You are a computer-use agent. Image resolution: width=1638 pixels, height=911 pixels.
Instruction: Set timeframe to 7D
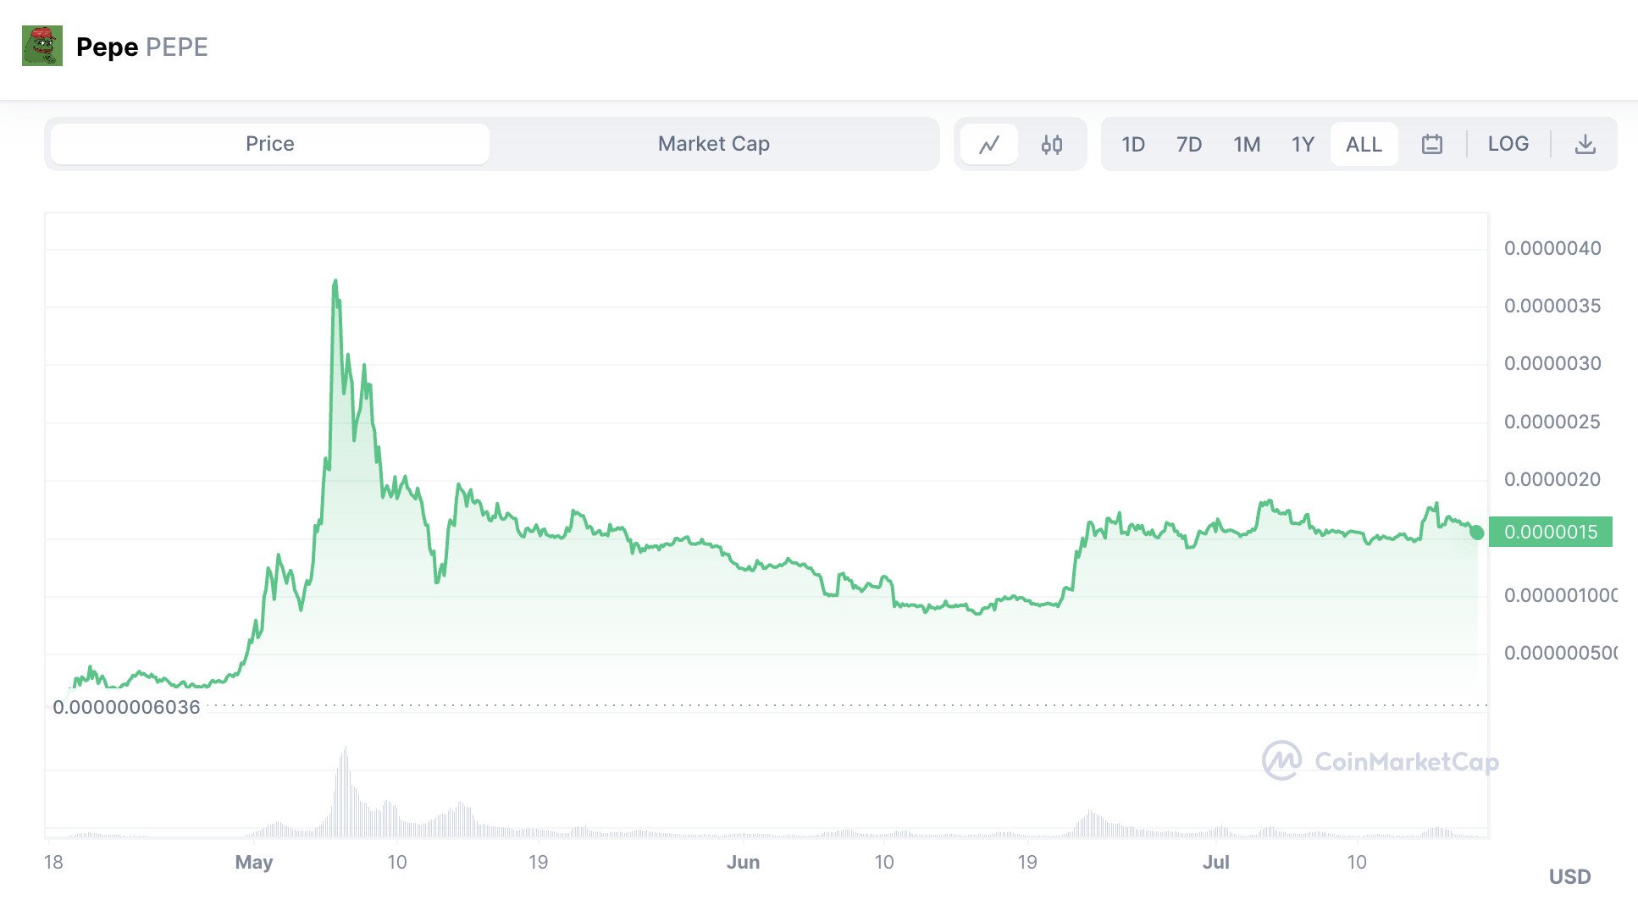click(x=1189, y=145)
